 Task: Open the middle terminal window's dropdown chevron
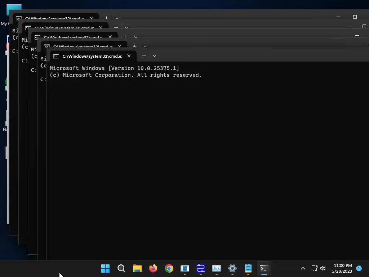click(136, 37)
